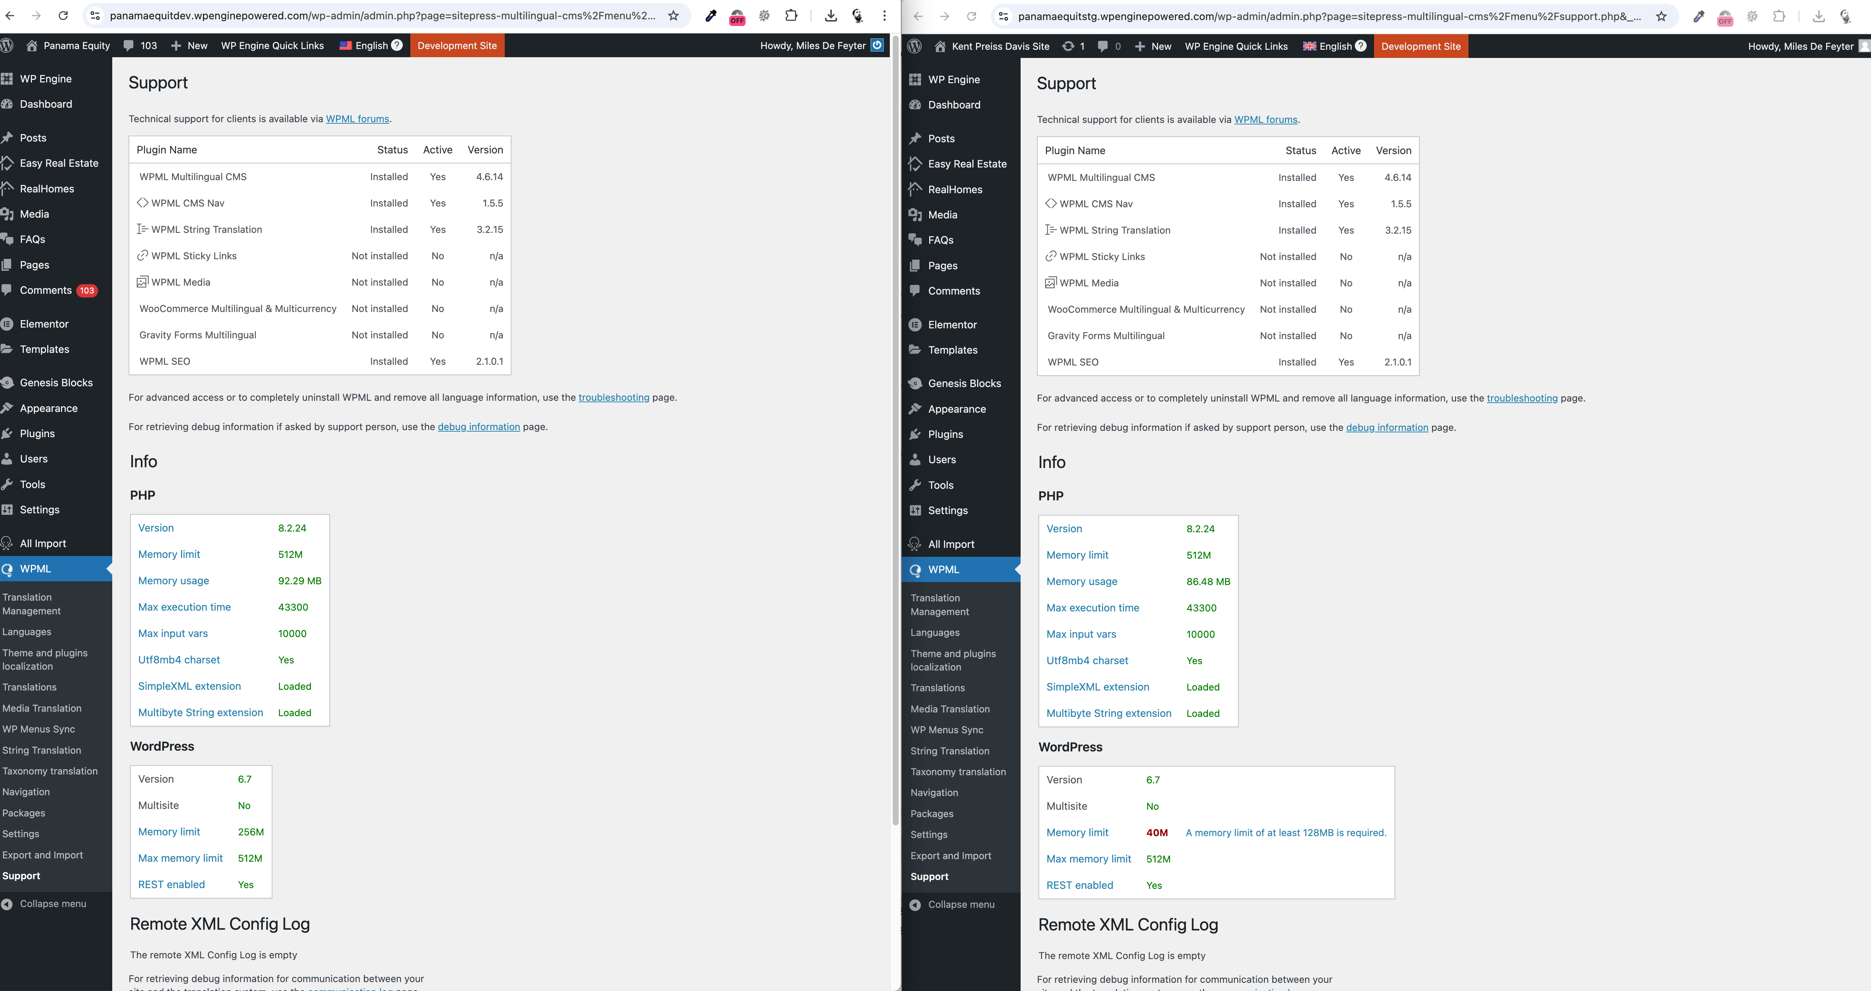Open extensions puzzle icon in left browser
Screen dimensions: 1871x991
791,15
